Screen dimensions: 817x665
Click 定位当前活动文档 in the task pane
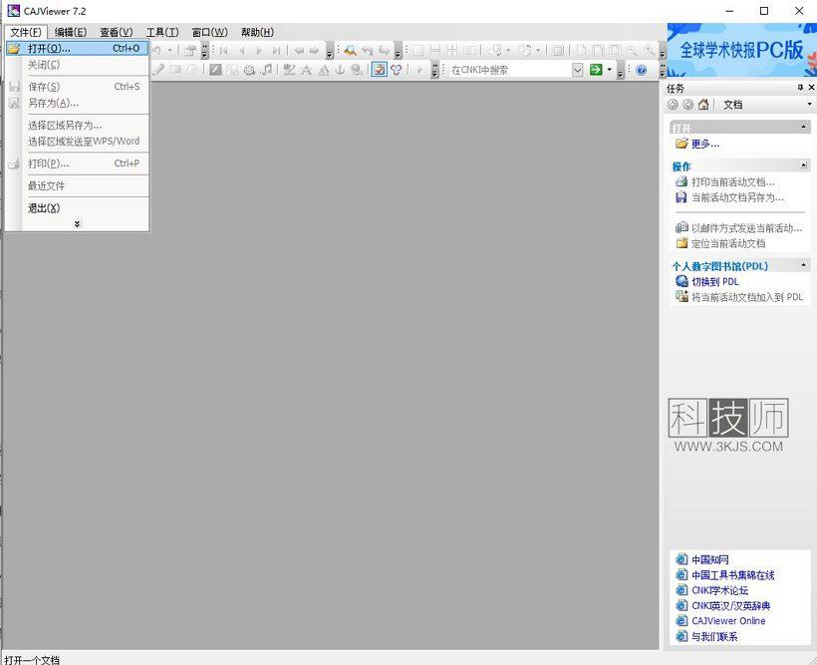(x=728, y=243)
